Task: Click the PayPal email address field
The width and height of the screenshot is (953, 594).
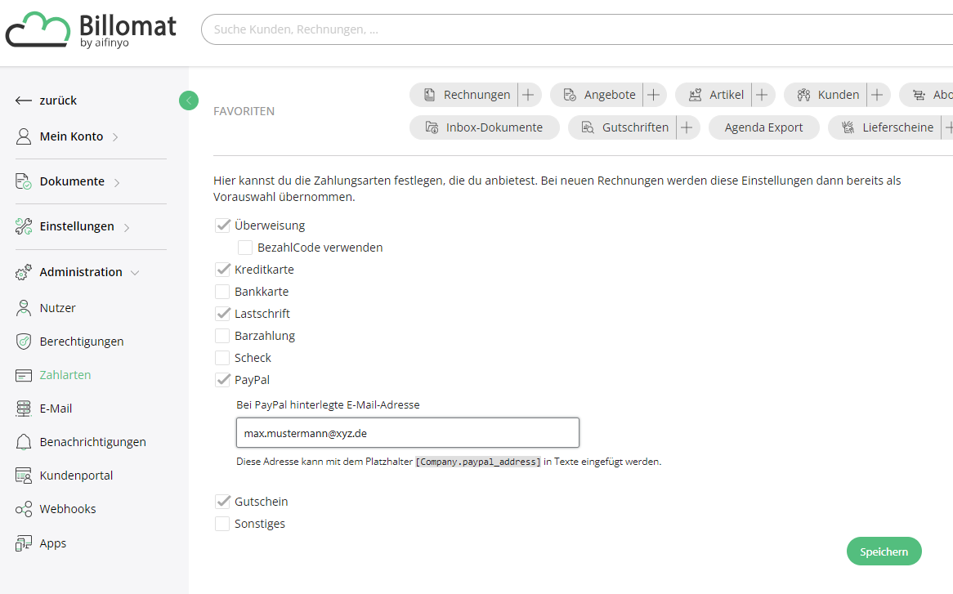Action: point(407,433)
